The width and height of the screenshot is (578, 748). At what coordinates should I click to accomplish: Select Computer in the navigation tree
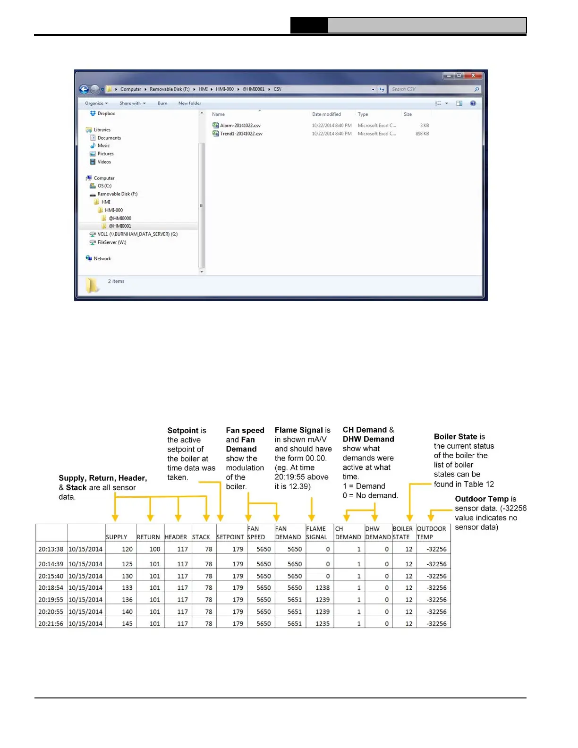104,178
